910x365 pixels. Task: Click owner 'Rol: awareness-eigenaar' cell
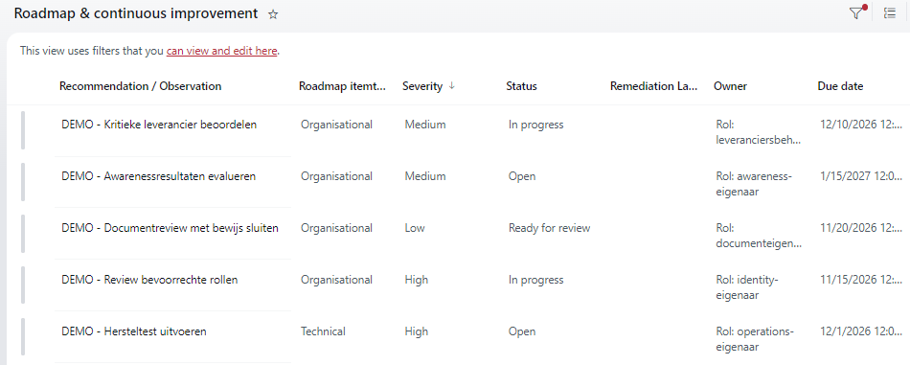755,183
